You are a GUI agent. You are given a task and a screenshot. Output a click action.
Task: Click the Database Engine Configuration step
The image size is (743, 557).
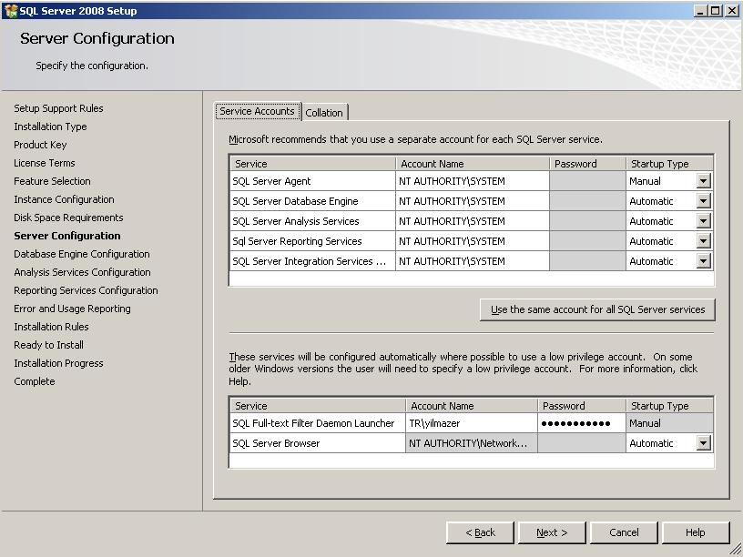click(82, 254)
